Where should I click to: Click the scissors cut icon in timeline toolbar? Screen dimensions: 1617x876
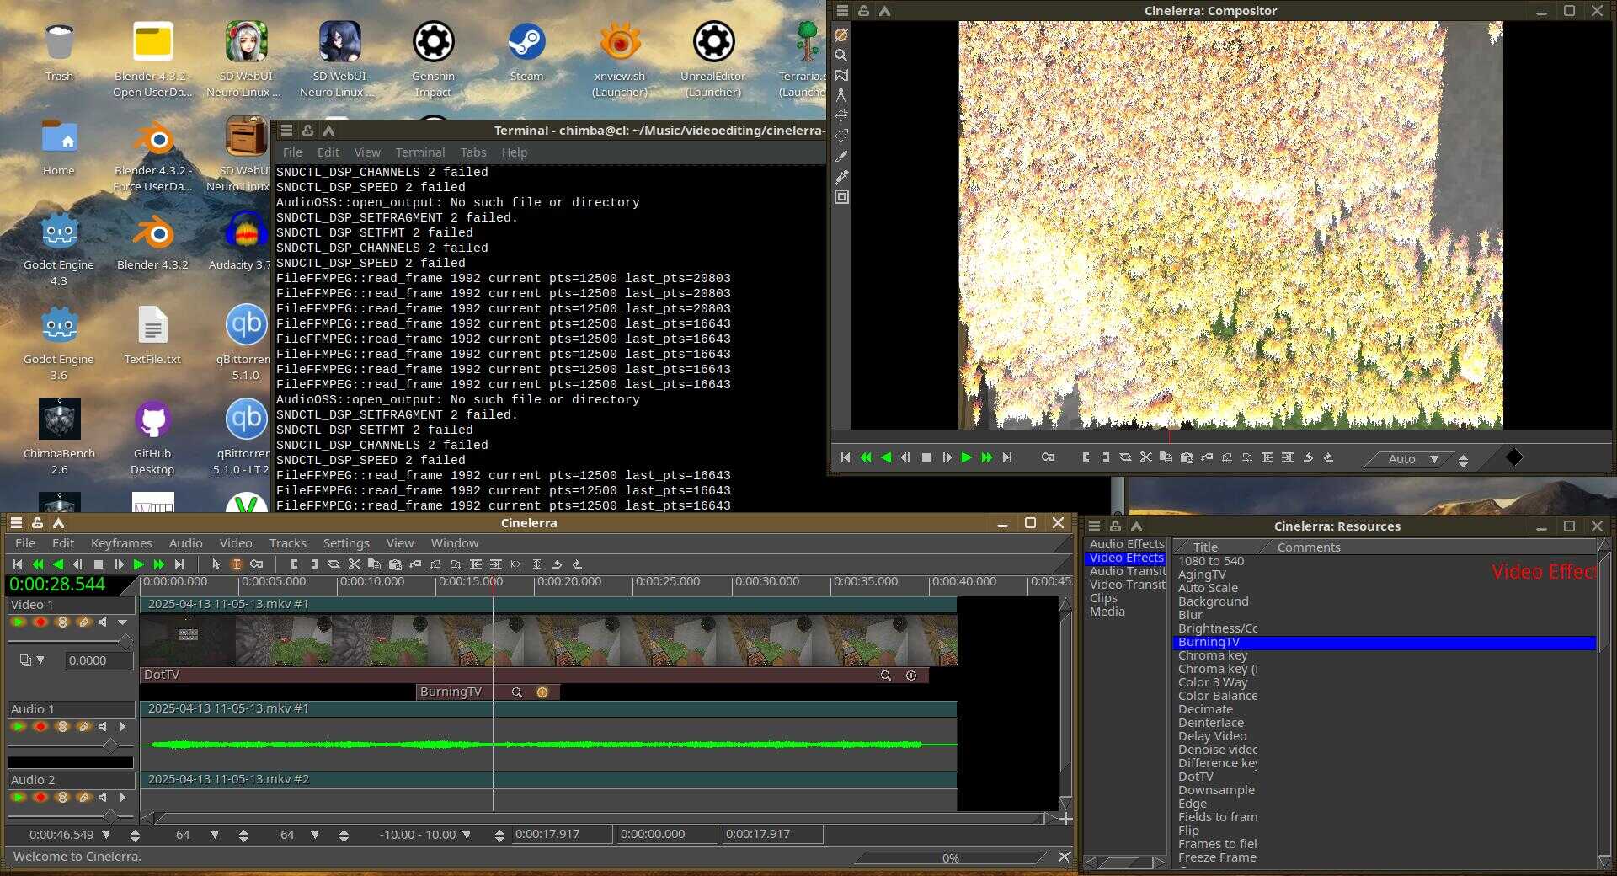pyautogui.click(x=354, y=564)
